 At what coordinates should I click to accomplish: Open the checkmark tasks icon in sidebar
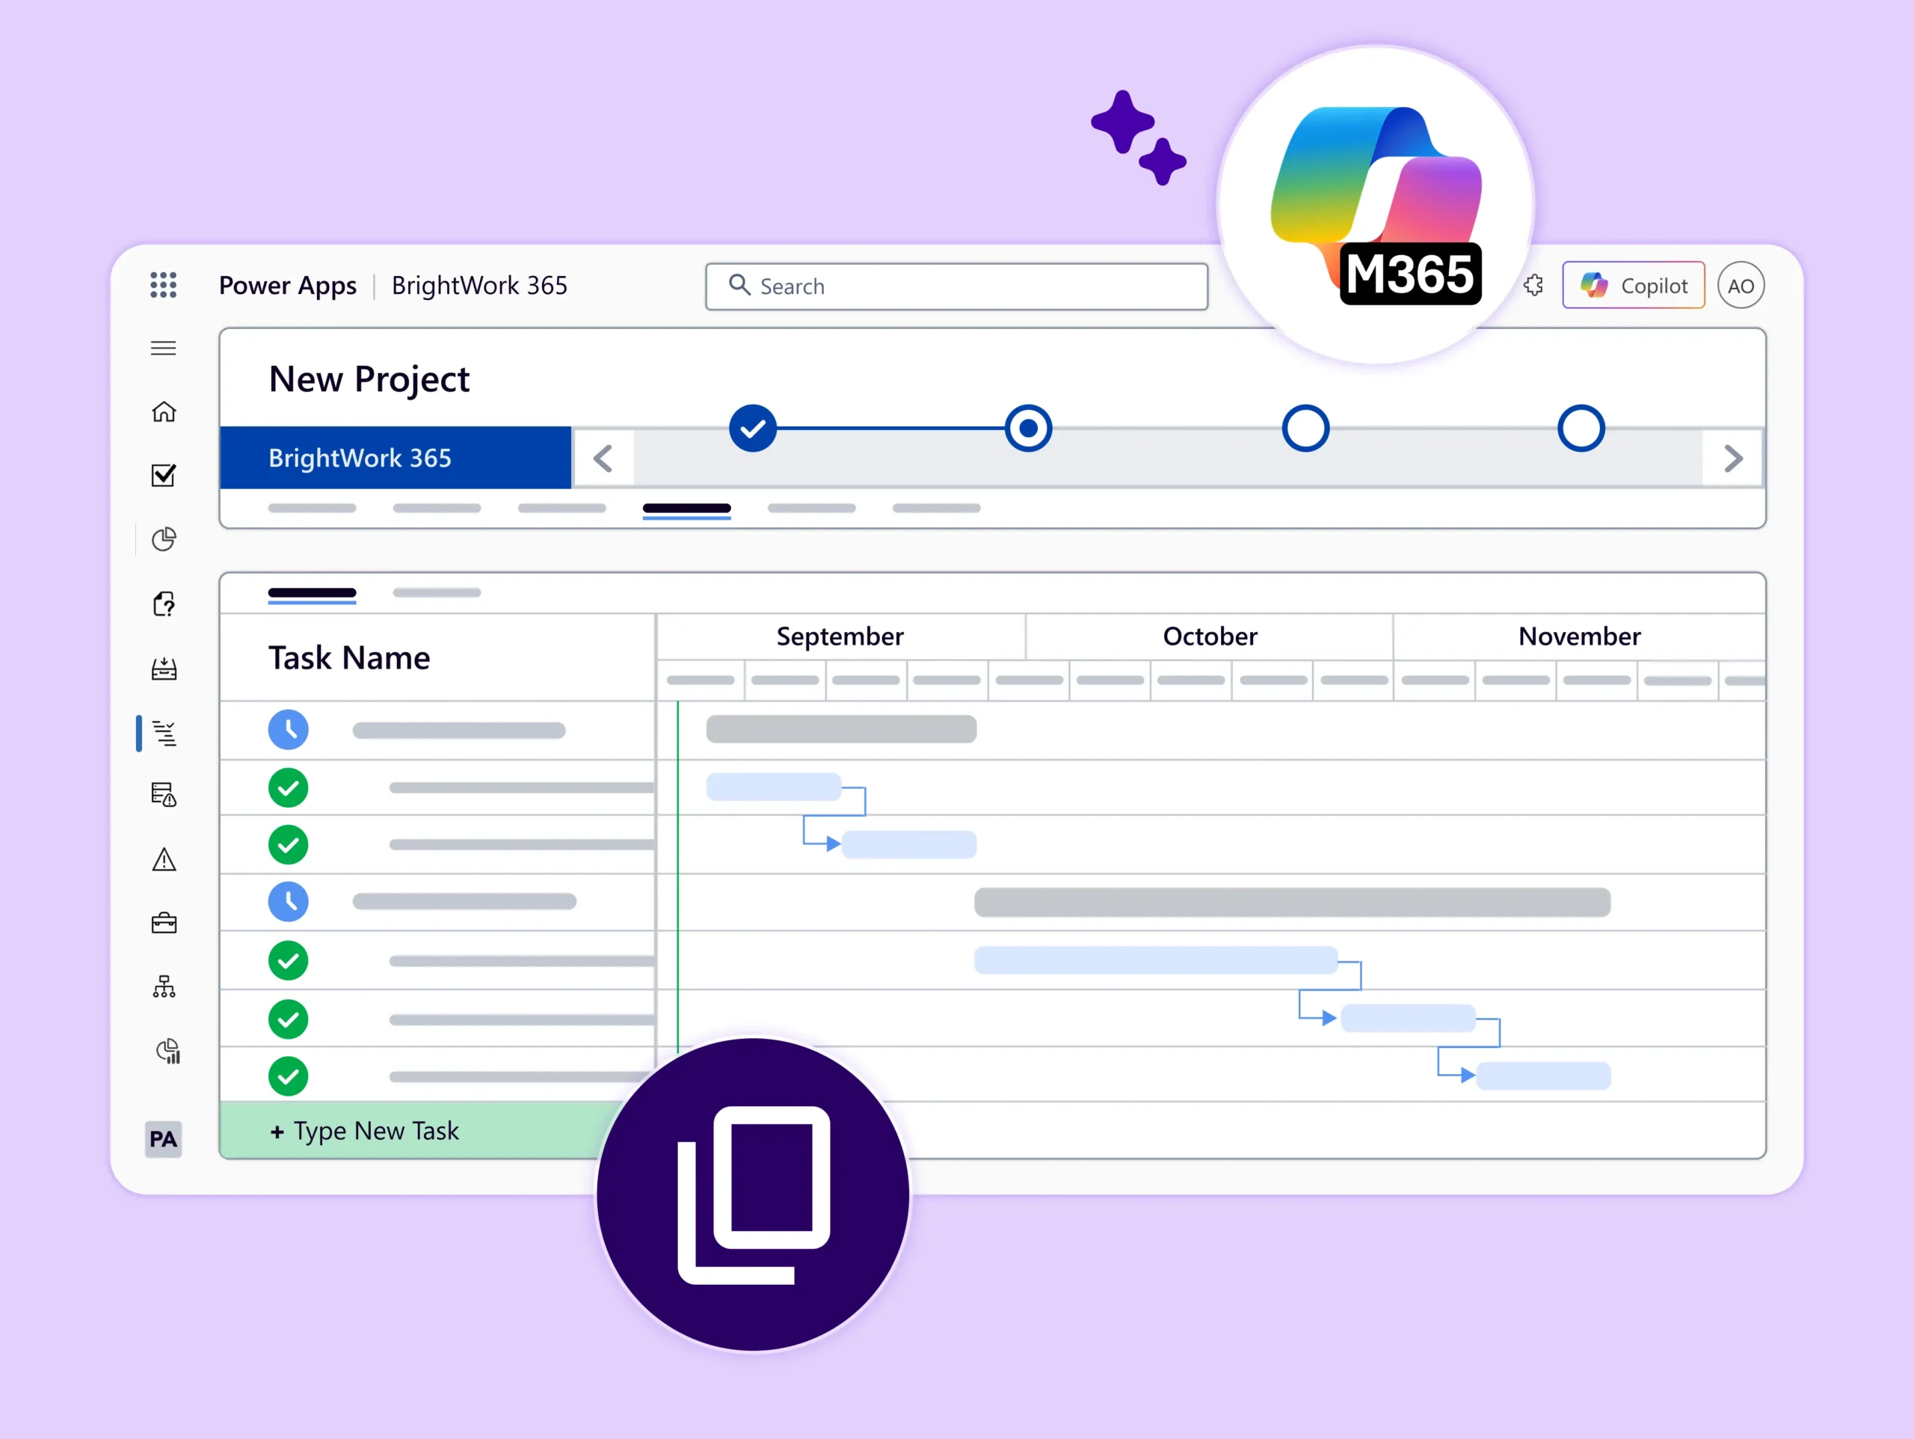[164, 476]
